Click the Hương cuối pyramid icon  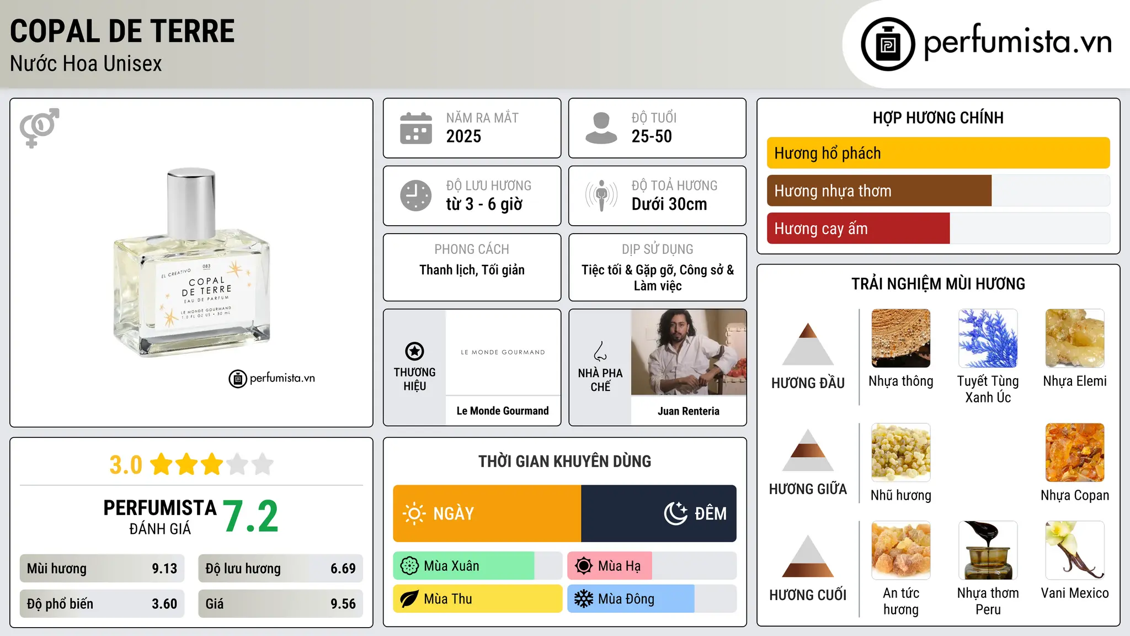pyautogui.click(x=808, y=556)
